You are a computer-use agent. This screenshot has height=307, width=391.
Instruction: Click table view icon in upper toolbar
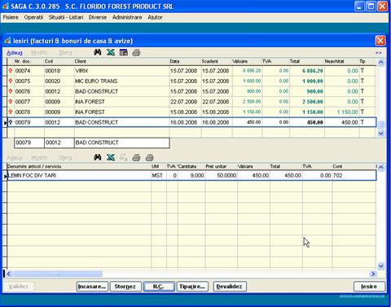(124, 52)
